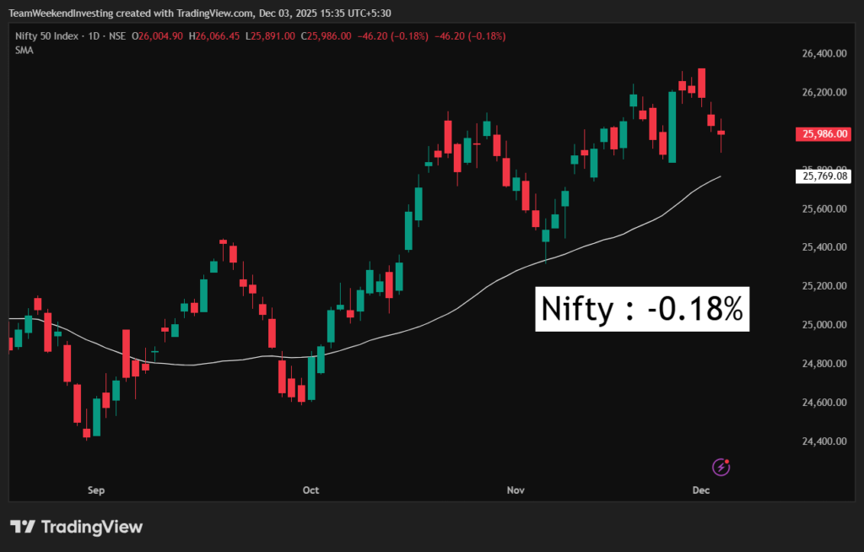
Task: Select the Dec label on time axis
Action: coord(701,490)
